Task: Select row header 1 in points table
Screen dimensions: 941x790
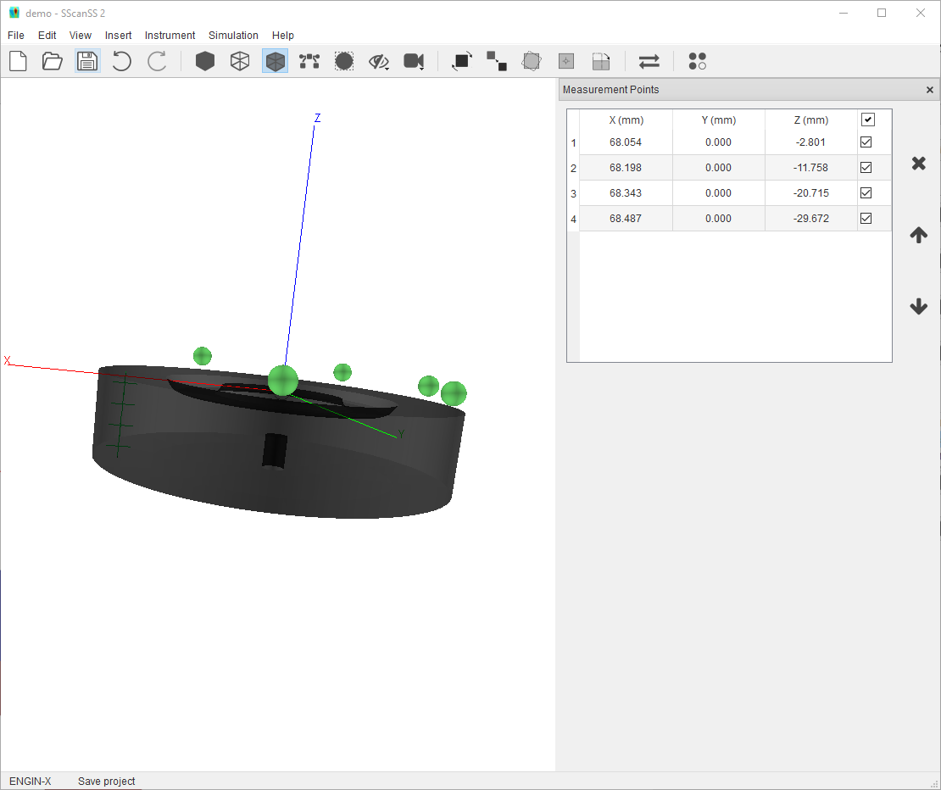Action: 573,142
